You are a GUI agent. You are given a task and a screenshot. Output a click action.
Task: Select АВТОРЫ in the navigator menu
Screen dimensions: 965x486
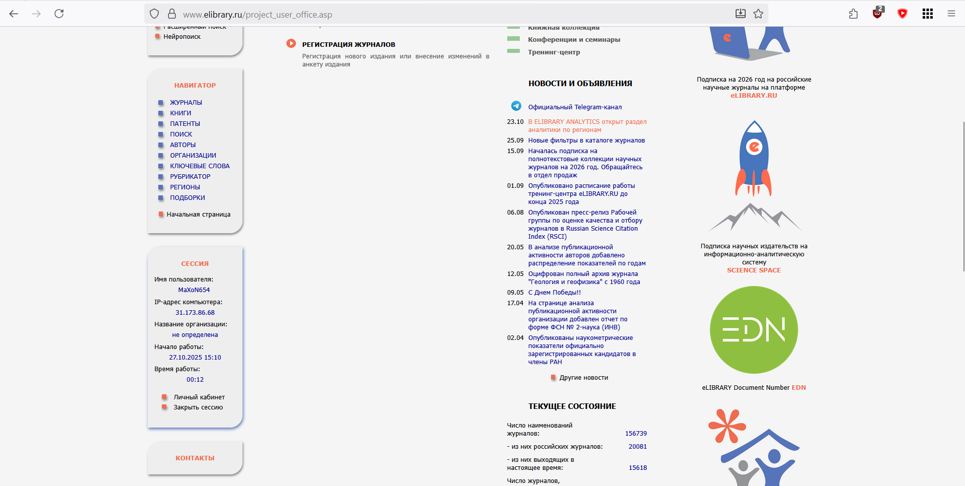click(183, 145)
